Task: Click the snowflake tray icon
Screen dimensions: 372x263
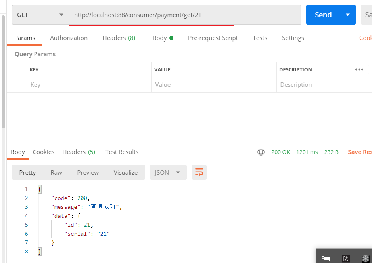Action: tap(366, 258)
